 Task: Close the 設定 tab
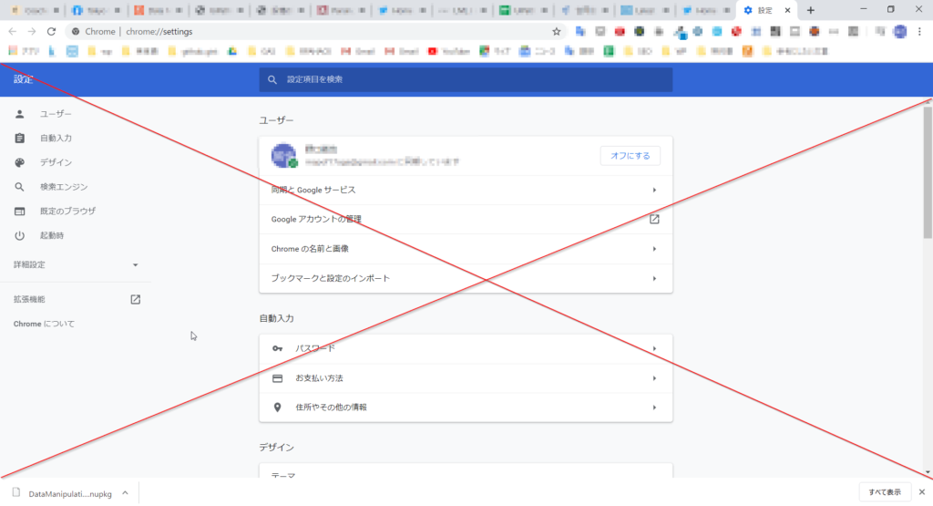pos(787,10)
